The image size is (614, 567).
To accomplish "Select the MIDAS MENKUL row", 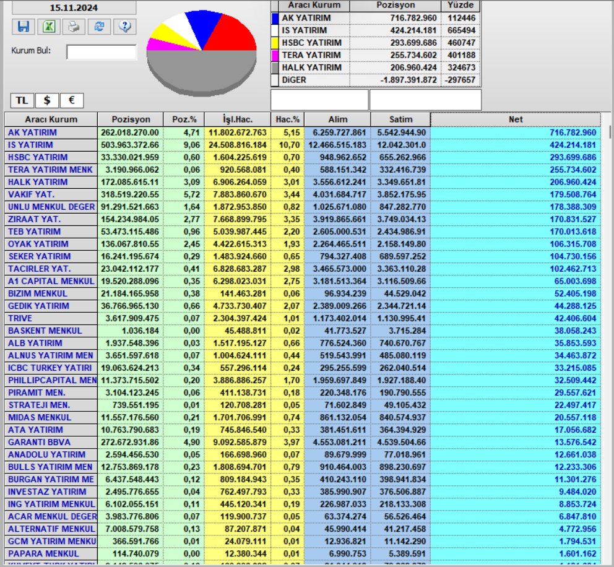I will pos(302,418).
